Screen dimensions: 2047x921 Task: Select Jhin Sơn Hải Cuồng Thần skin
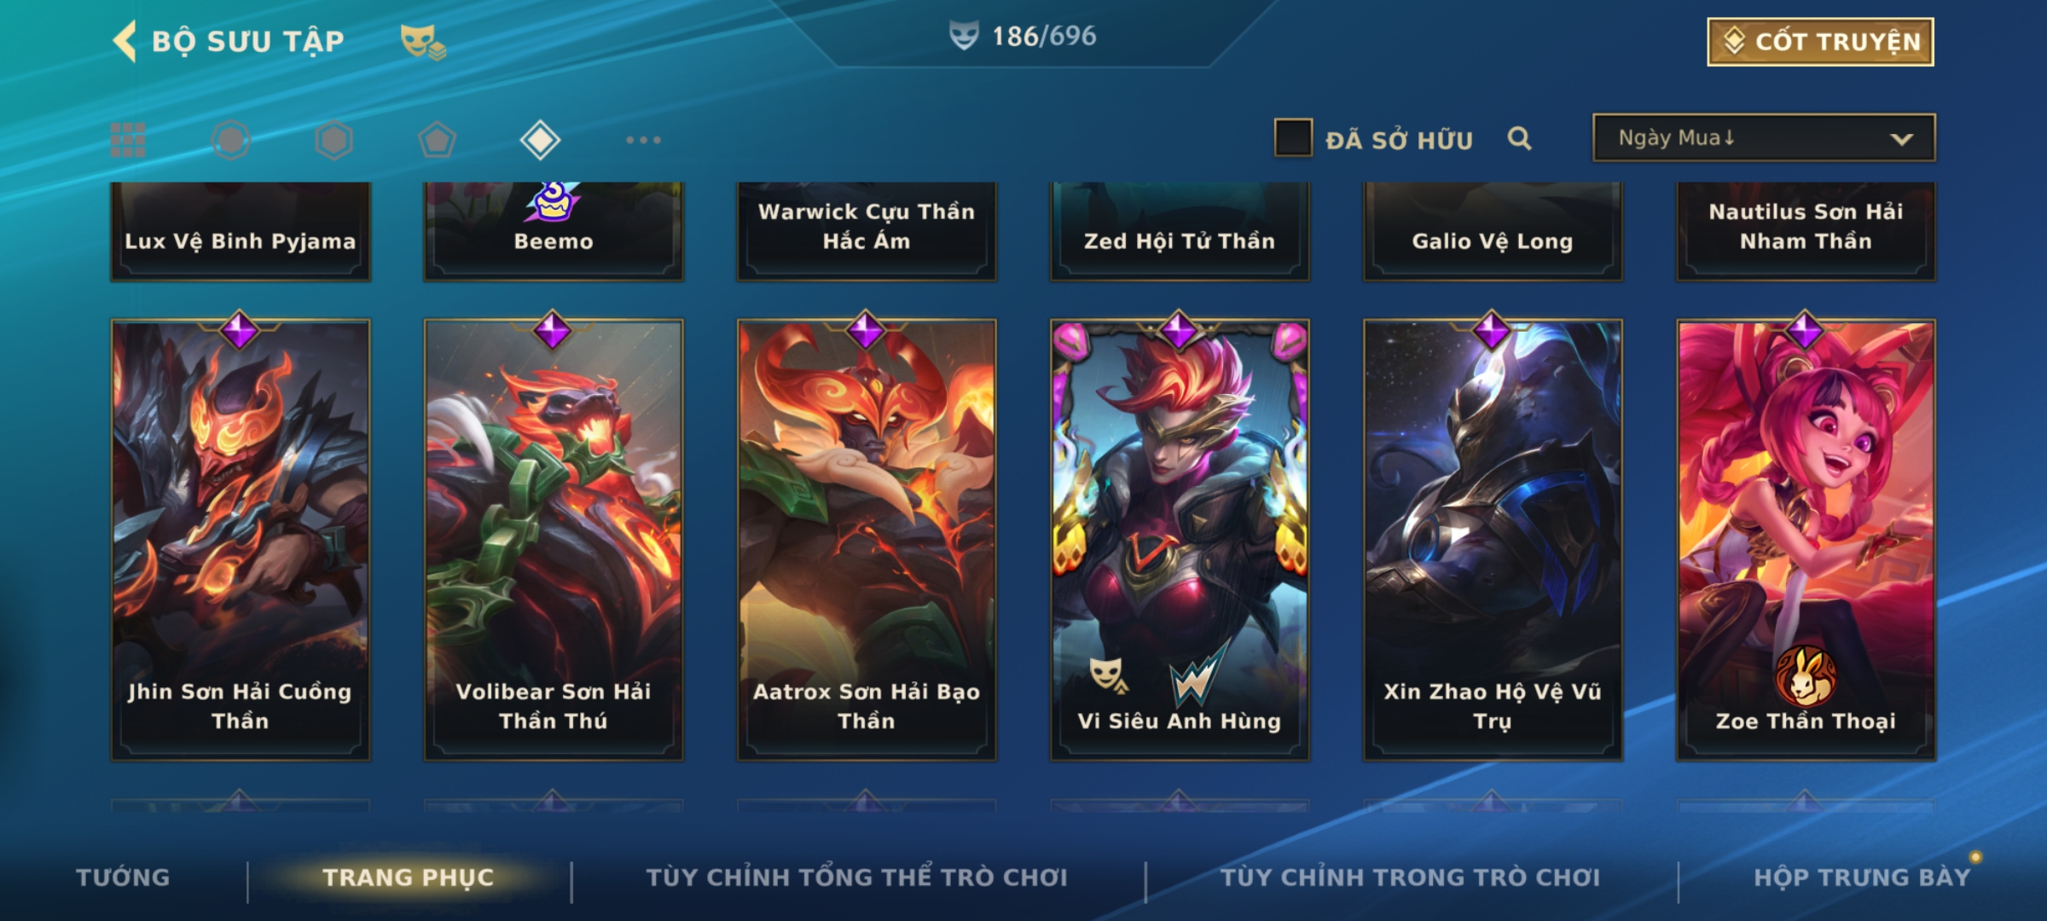(240, 539)
